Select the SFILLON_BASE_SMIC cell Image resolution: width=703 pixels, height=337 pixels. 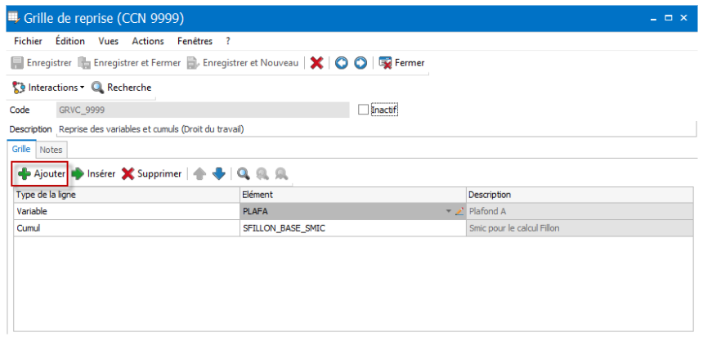[x=353, y=228]
